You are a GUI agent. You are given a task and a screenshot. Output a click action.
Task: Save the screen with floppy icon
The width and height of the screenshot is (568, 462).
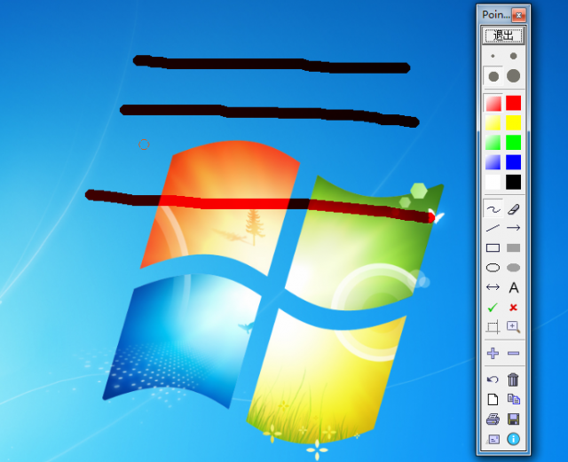pos(513,419)
